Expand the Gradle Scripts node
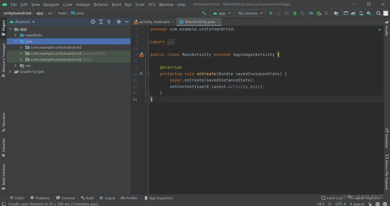Screen dimensions: 390x206 (x=10, y=72)
